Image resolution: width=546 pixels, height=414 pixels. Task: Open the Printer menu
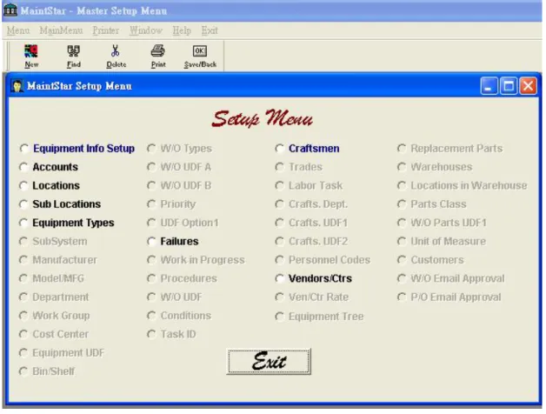[x=105, y=30]
